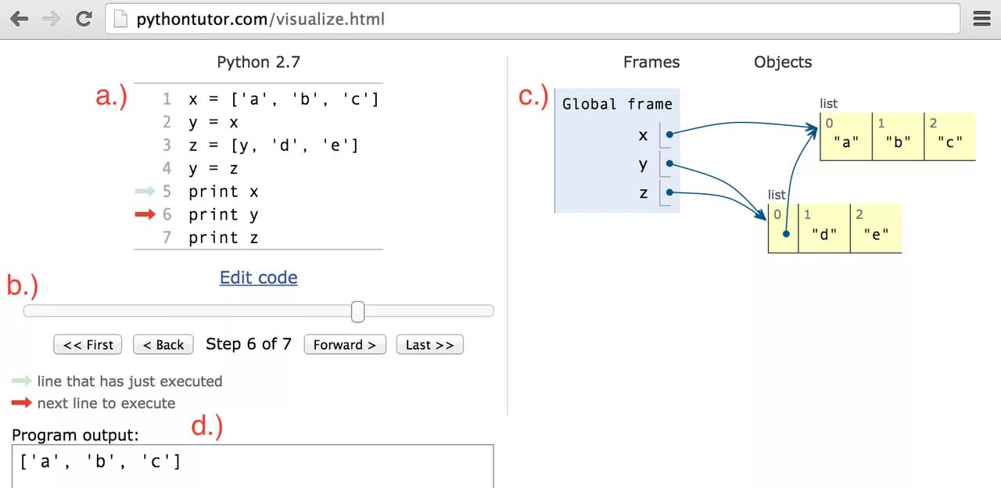Click the "d" cell in second list

(x=823, y=234)
